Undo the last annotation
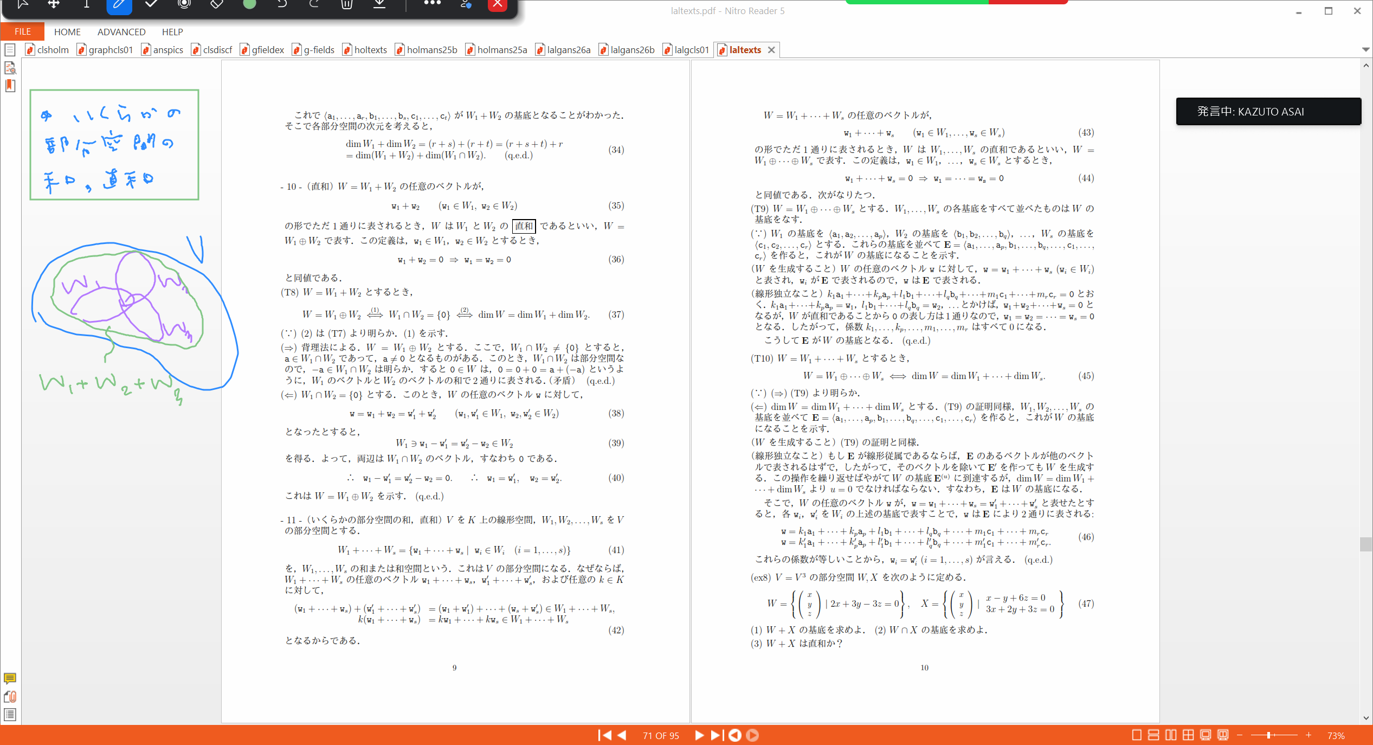 (x=282, y=4)
